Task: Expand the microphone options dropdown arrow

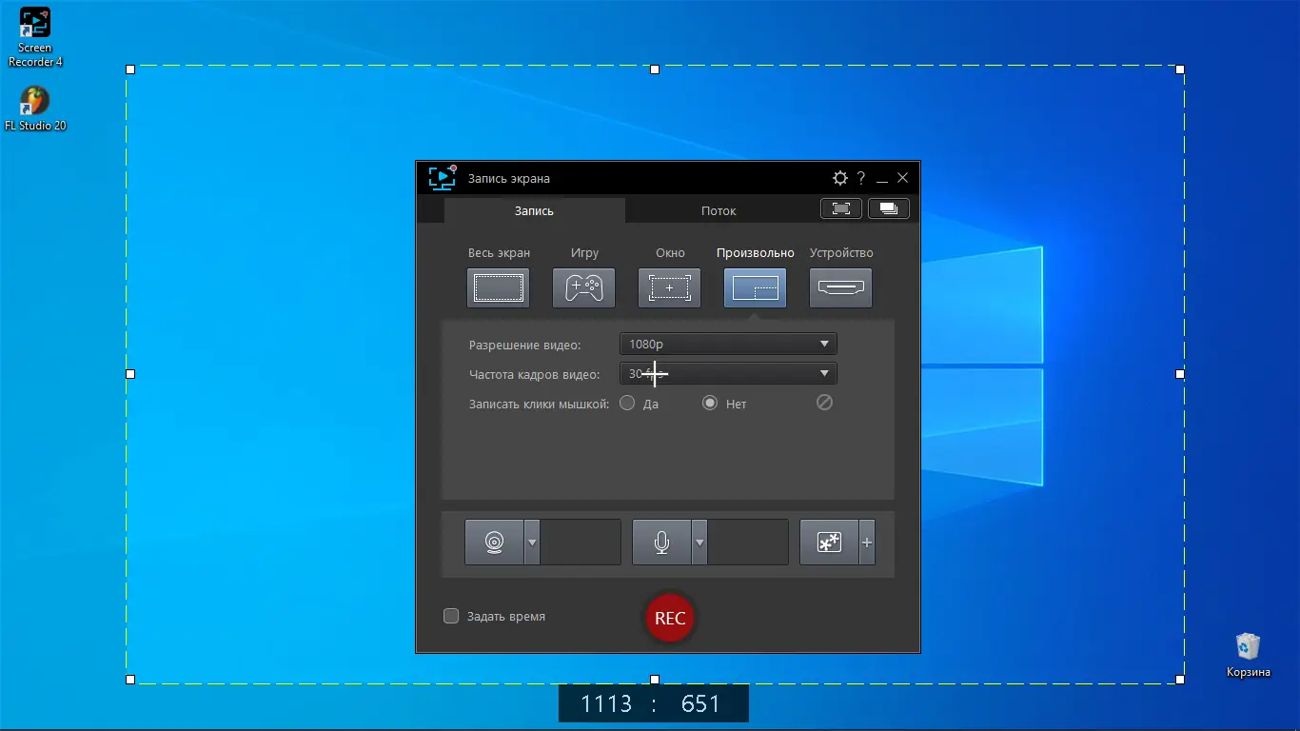Action: 700,543
